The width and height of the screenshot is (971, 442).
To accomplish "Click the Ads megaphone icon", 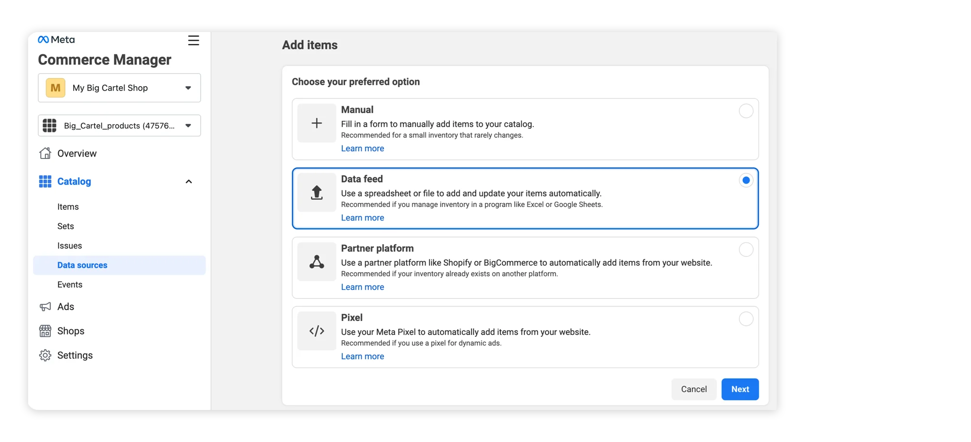I will [x=45, y=306].
